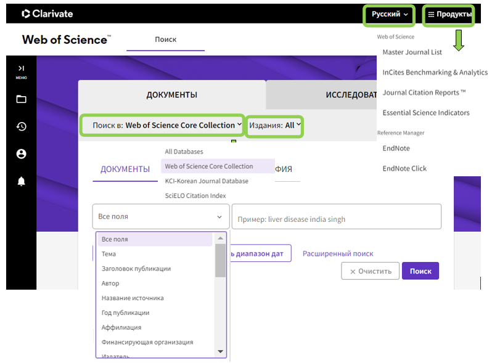
Task: Open the folder icon in sidebar
Action: (21, 99)
